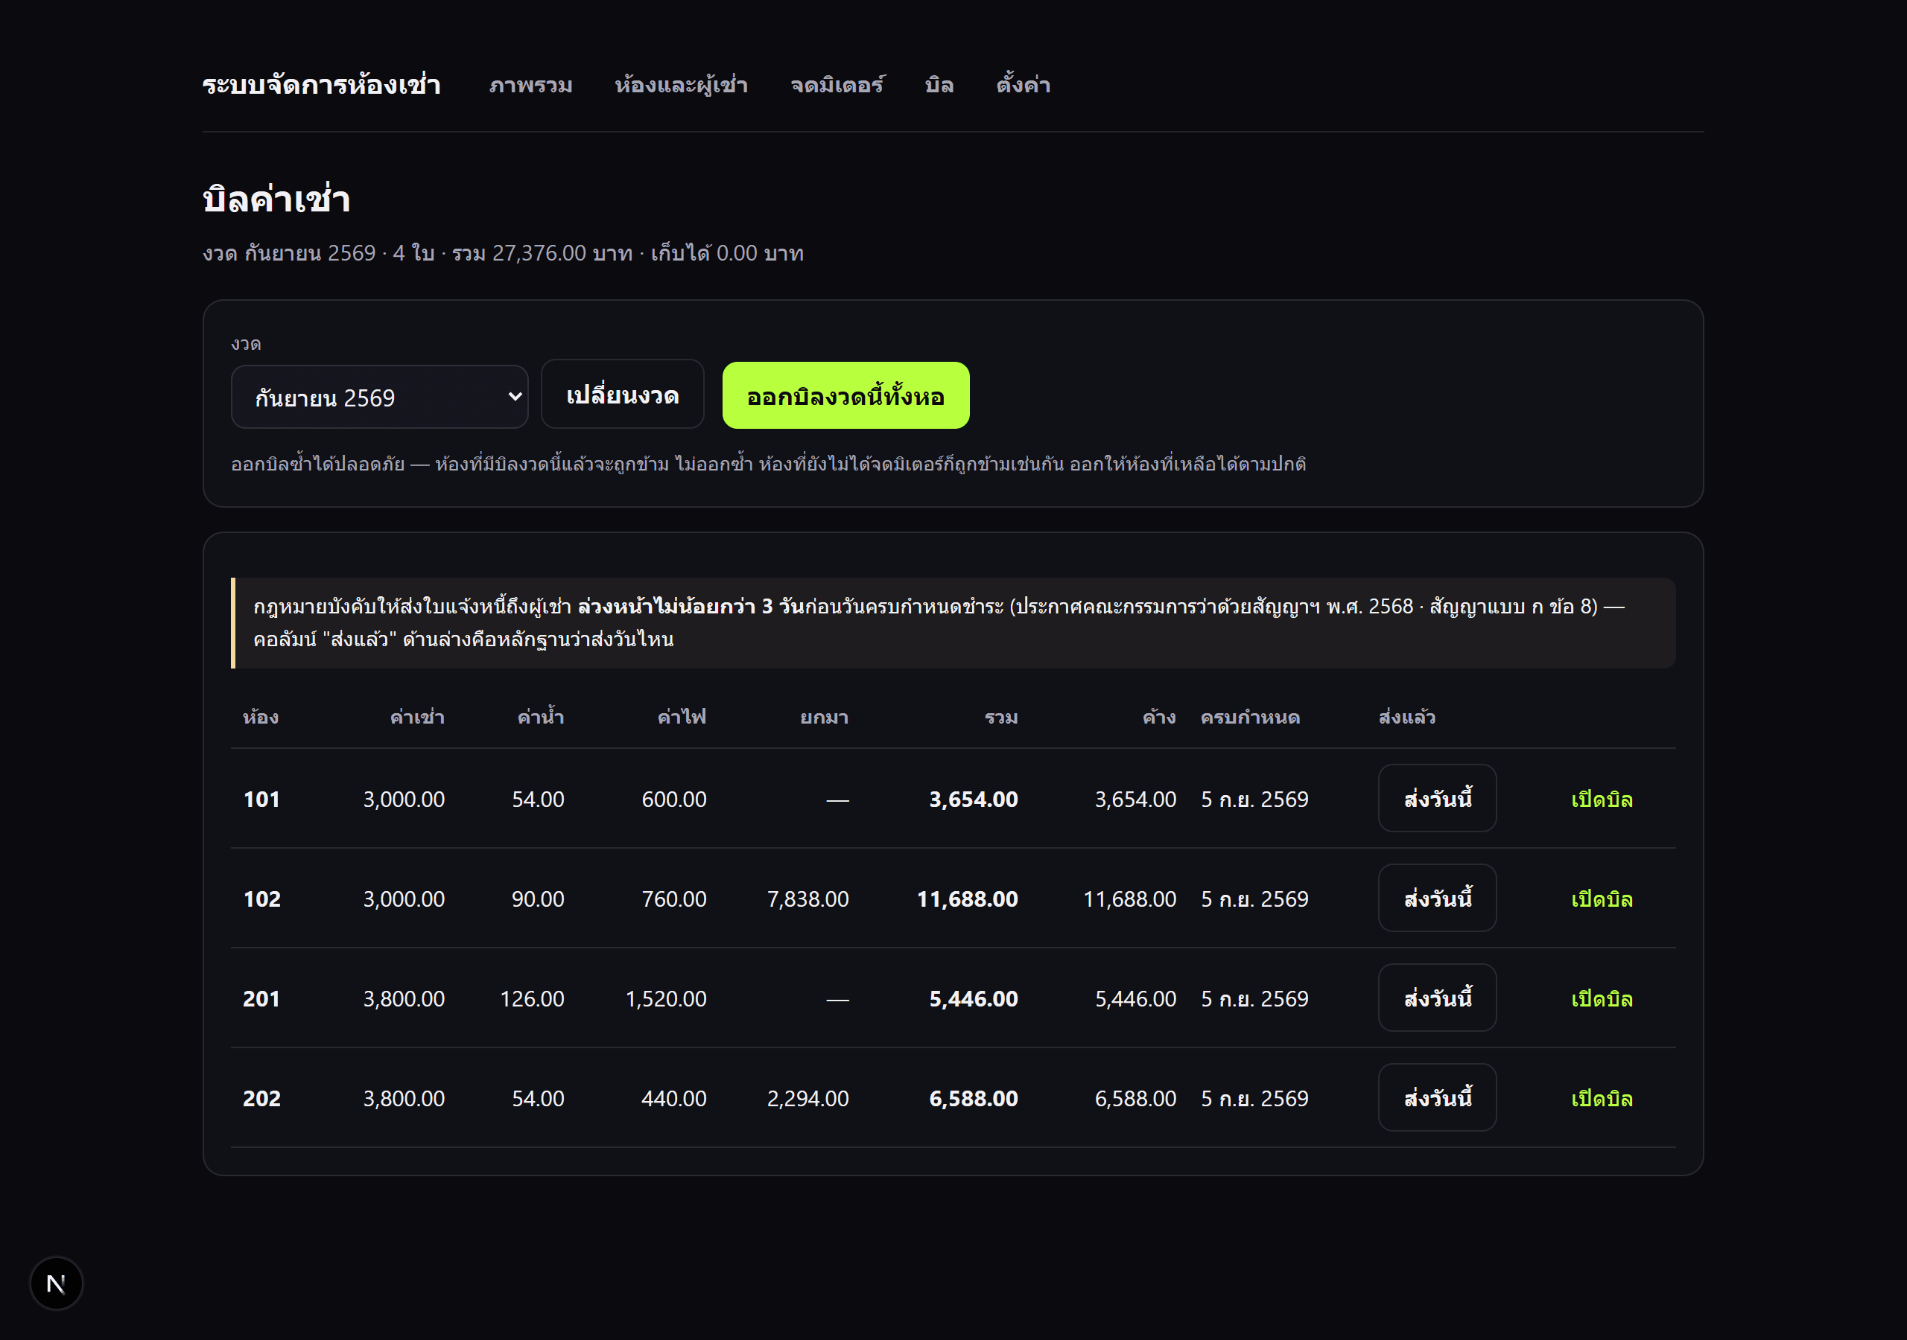Click electricity charge 1,520.00
Viewport: 1907px width, 1340px height.
pyautogui.click(x=666, y=998)
